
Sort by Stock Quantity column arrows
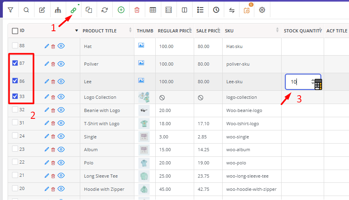point(320,30)
